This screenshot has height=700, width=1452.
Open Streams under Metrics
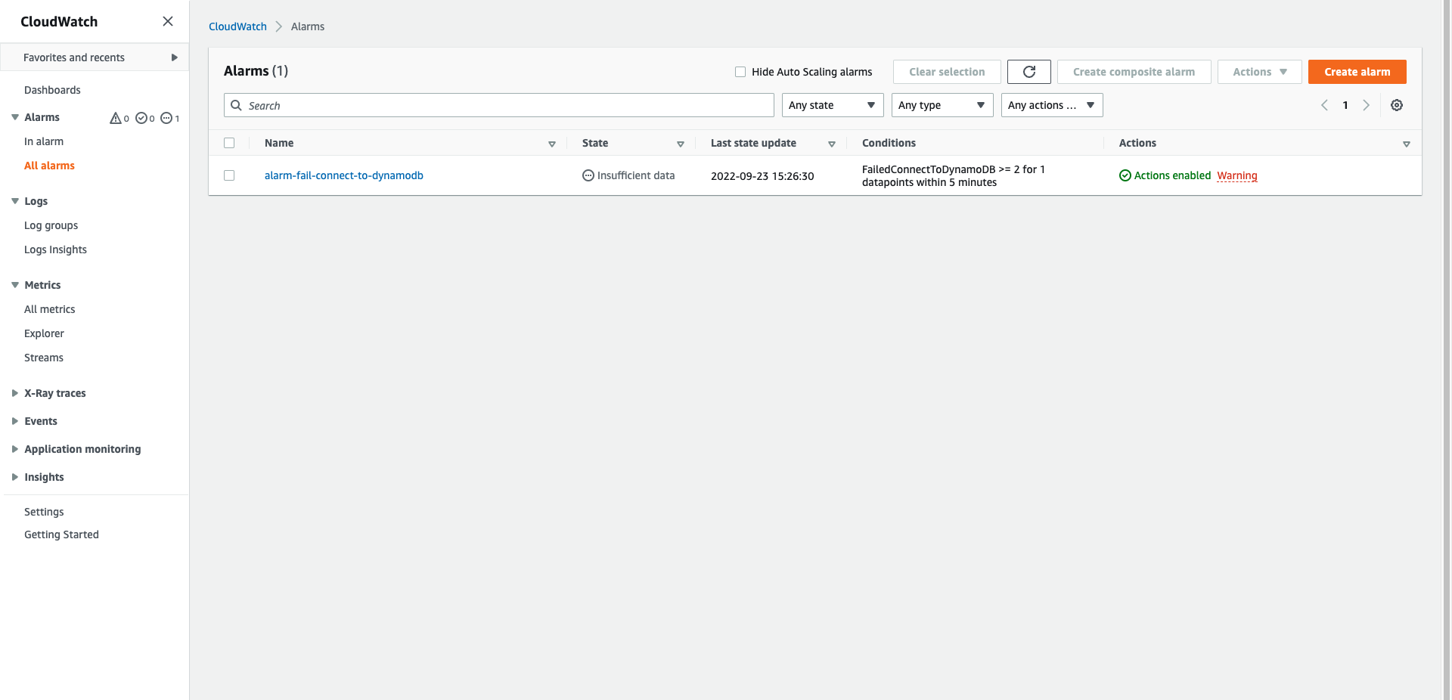click(44, 358)
